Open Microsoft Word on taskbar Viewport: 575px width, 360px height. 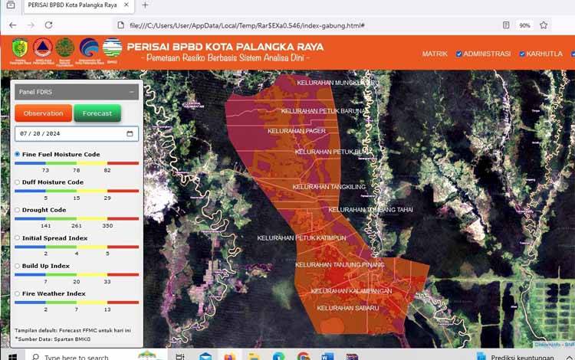tap(327, 357)
